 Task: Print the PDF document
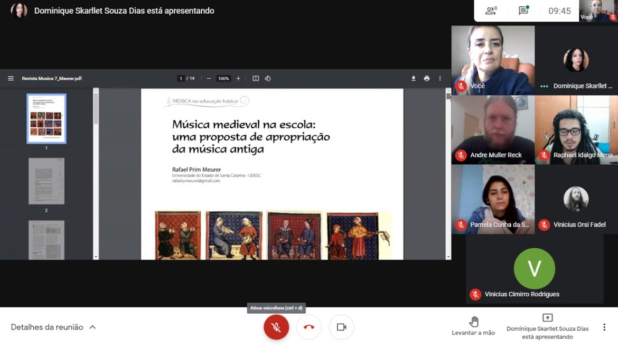[x=427, y=79]
